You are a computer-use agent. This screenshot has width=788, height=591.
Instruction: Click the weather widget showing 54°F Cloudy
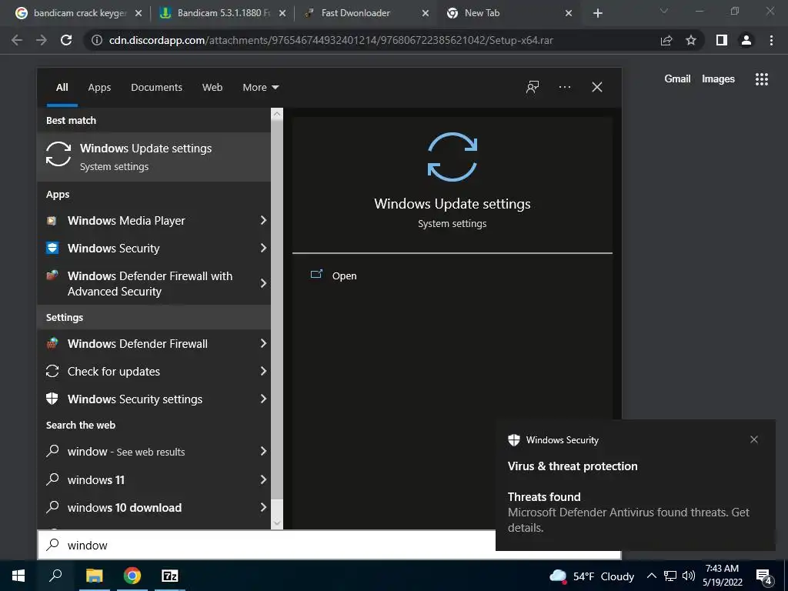click(x=592, y=576)
